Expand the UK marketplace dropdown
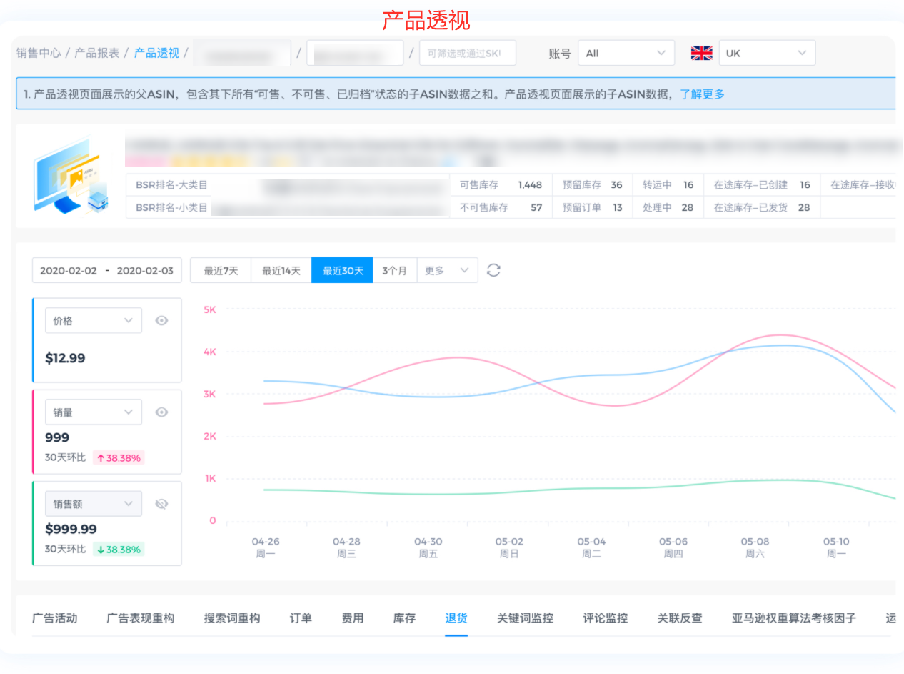 point(766,54)
